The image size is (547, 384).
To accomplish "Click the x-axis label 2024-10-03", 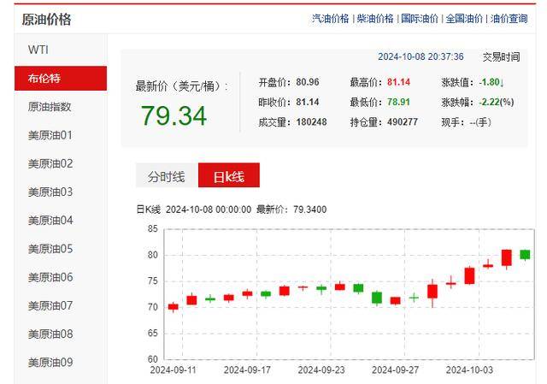I will pyautogui.click(x=469, y=370).
